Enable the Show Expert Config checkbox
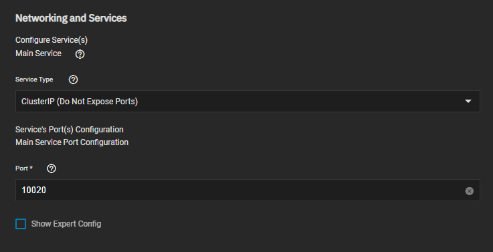493x252 pixels. 21,224
